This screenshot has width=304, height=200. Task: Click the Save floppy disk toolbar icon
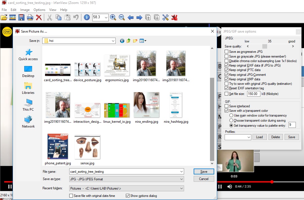pyautogui.click(x=21, y=17)
